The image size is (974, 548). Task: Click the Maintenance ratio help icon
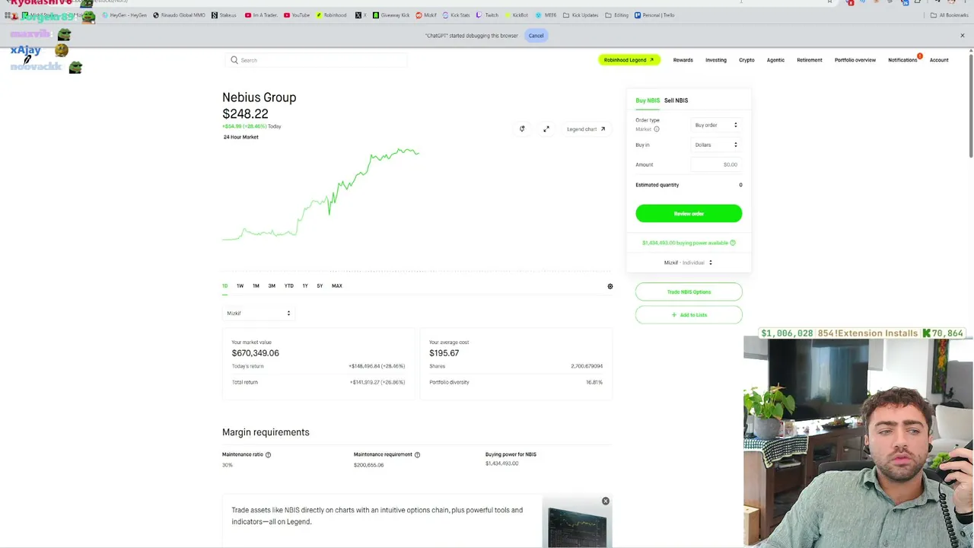click(268, 454)
